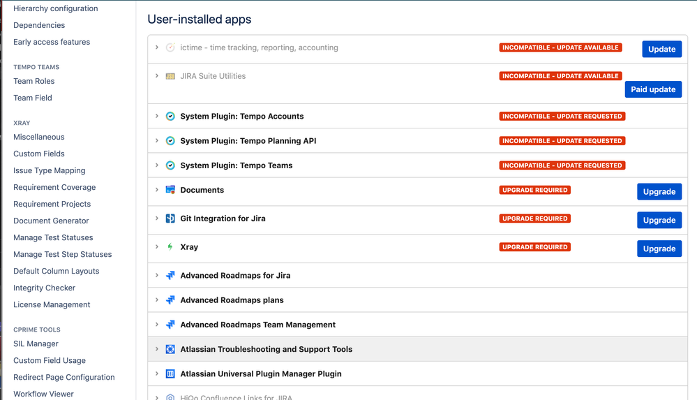697x400 pixels.
Task: Expand the Atlassian Troubleshooting and Support Tools row
Action: coord(157,349)
